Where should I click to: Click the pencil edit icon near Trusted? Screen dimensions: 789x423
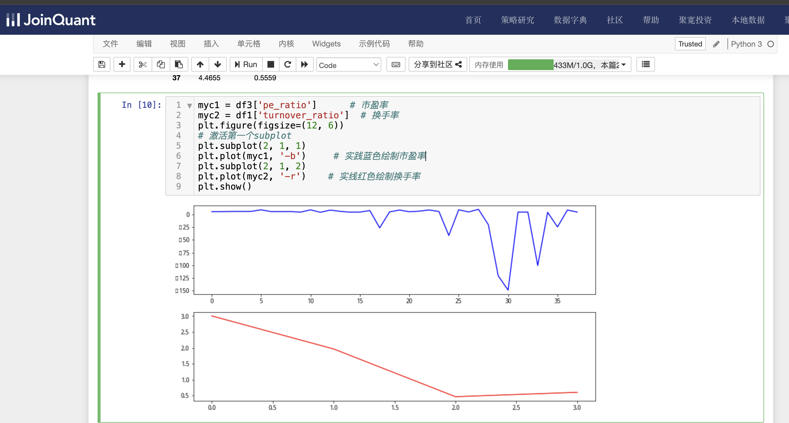pos(716,44)
